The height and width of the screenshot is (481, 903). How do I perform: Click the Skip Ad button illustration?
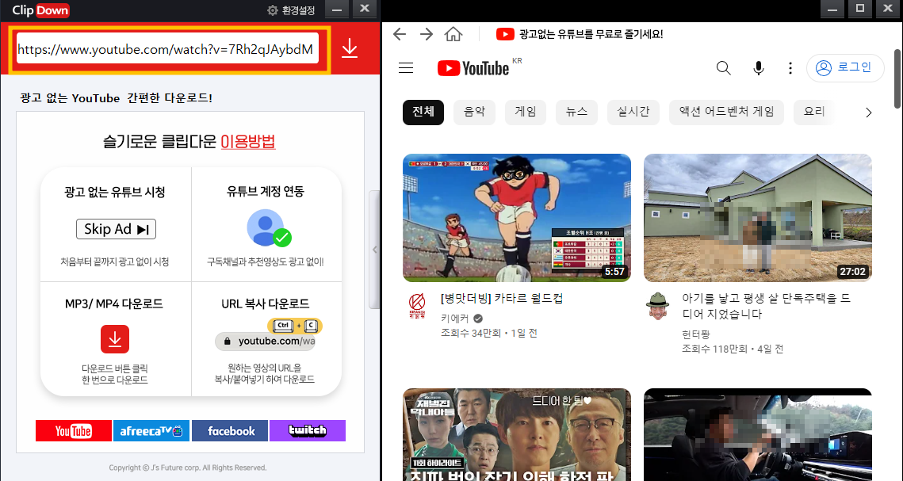coord(117,229)
